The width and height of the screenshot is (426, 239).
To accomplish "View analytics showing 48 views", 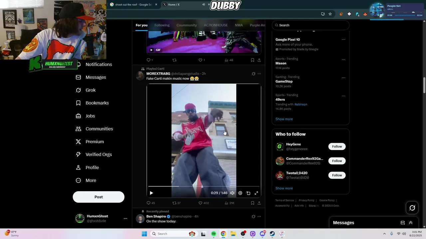I will (229, 60).
